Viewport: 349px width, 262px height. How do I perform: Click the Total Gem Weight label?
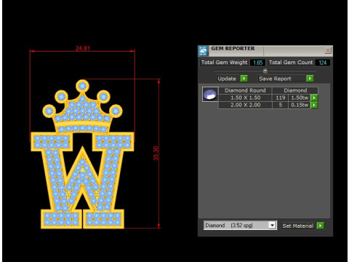point(224,63)
